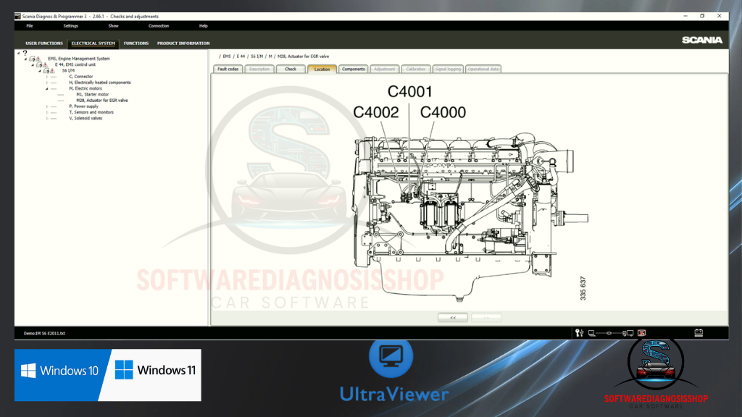Viewport: 742px width, 417px height.
Task: Click the previous page << button
Action: click(453, 317)
